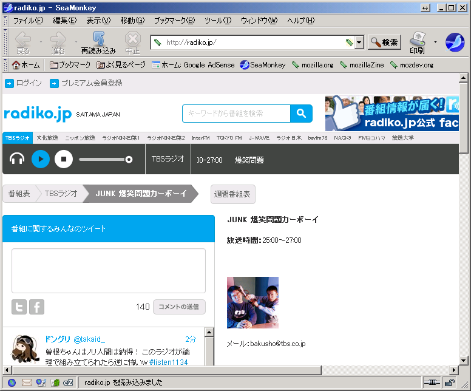Open the ウィンドウ(W) menu
This screenshot has height=391, width=471.
coord(259,21)
